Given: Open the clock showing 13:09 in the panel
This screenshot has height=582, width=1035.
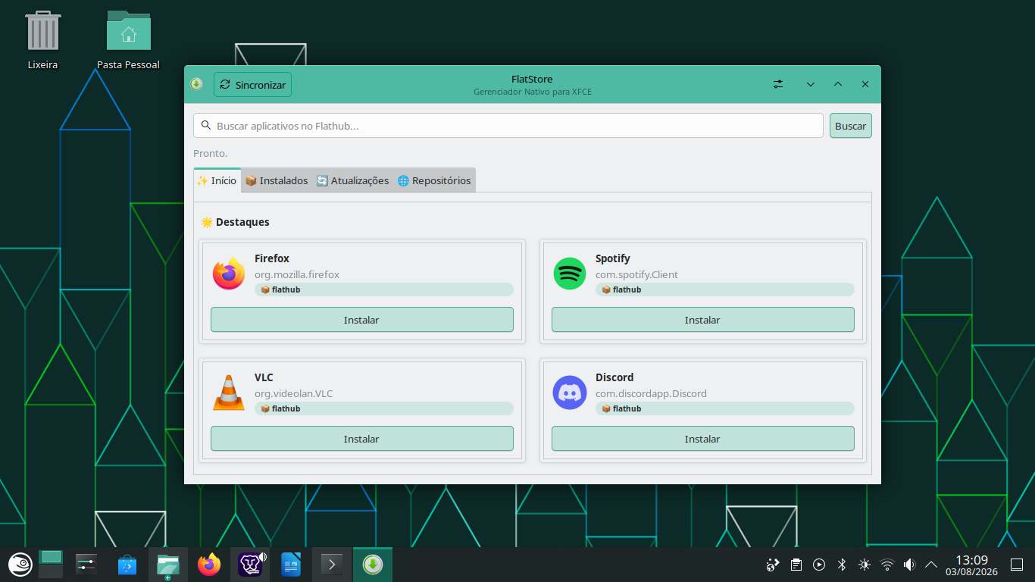Looking at the screenshot, I should click(x=972, y=565).
